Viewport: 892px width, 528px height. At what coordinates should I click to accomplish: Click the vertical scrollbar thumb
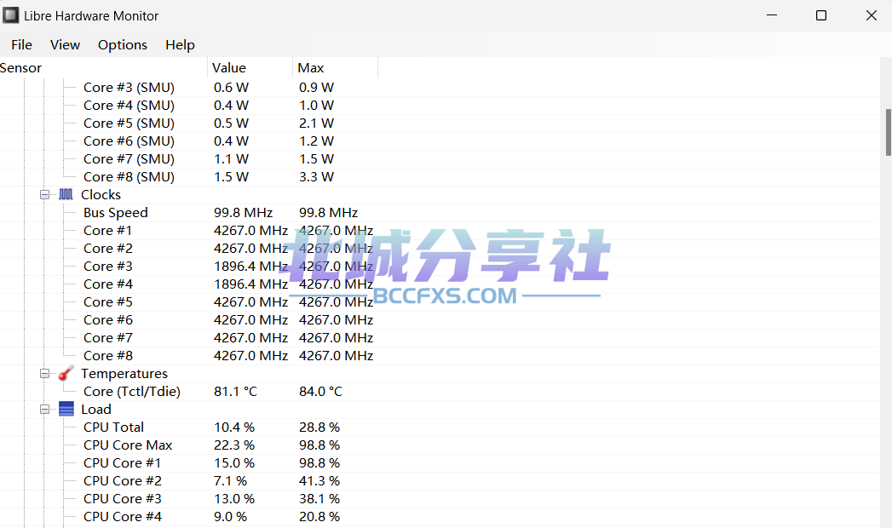pyautogui.click(x=888, y=132)
